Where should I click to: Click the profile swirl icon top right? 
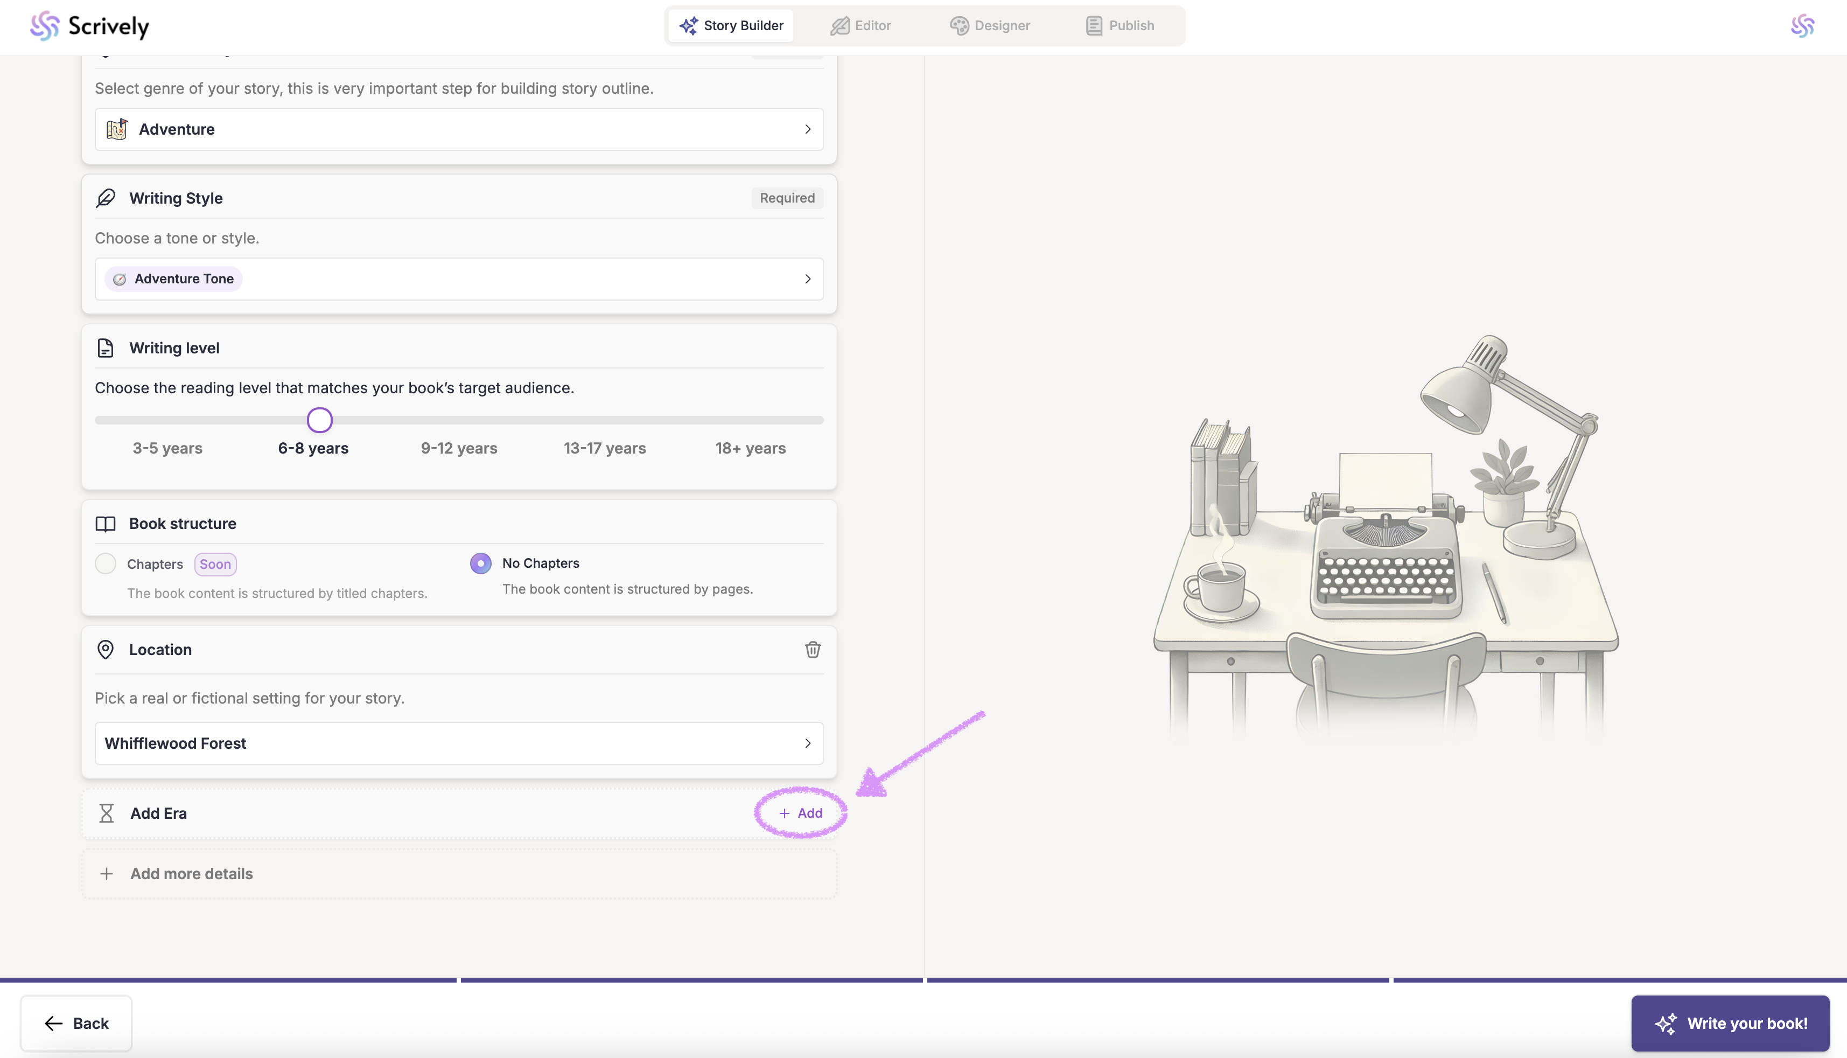[1802, 26]
